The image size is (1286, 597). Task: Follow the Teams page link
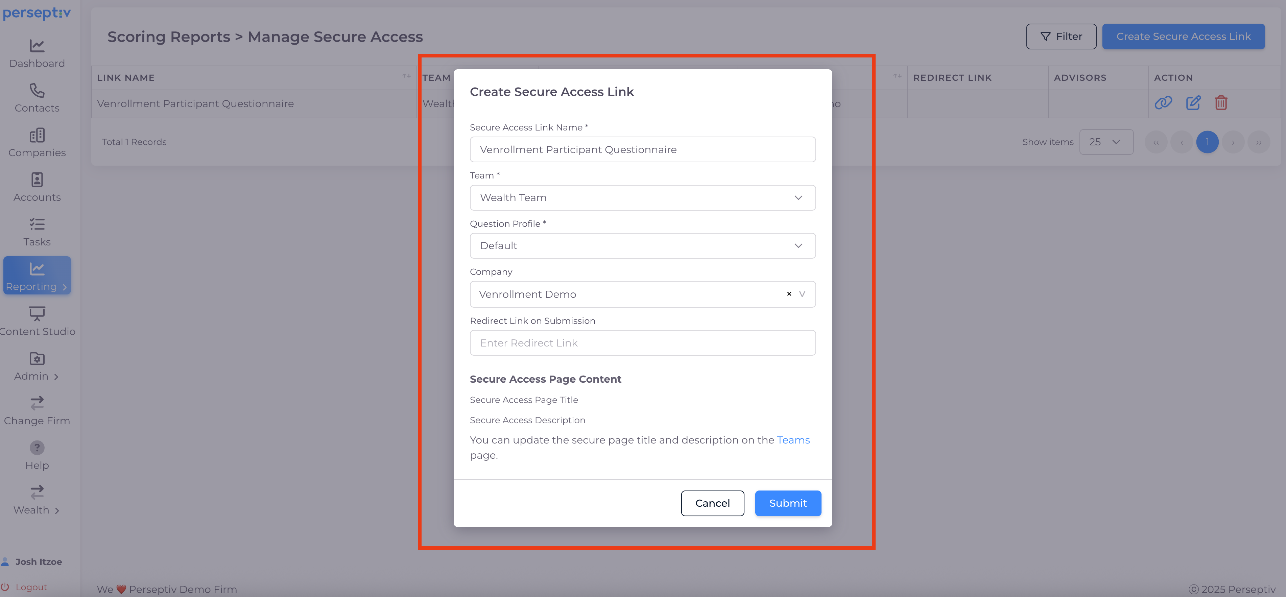point(793,440)
